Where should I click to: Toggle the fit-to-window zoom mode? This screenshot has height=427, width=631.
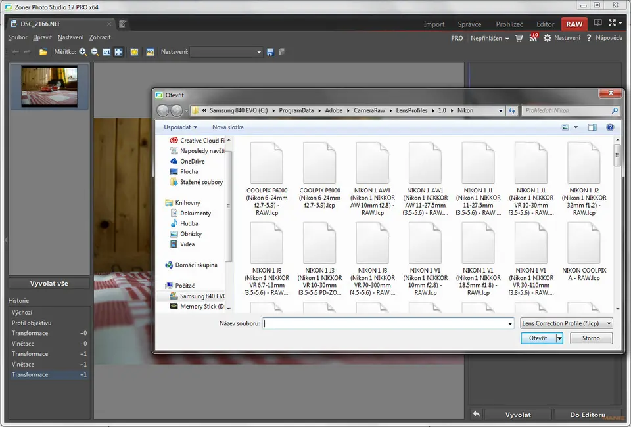[x=118, y=52]
